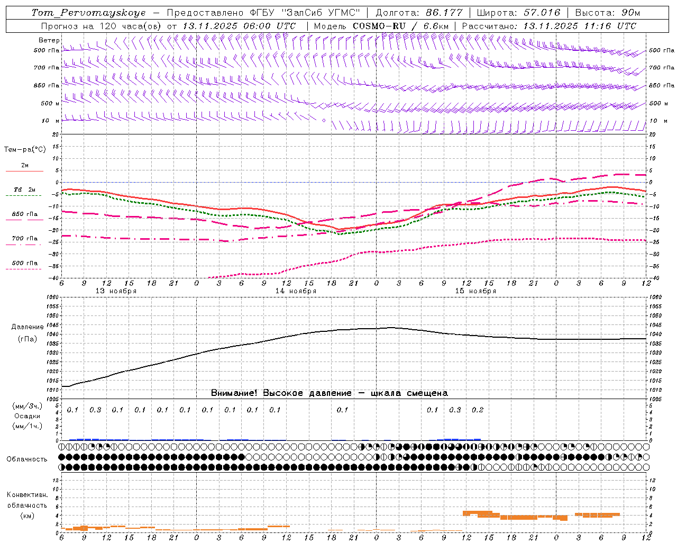Select the longitude value 'Долгота: 86.177'
677x542 pixels.
[419, 13]
